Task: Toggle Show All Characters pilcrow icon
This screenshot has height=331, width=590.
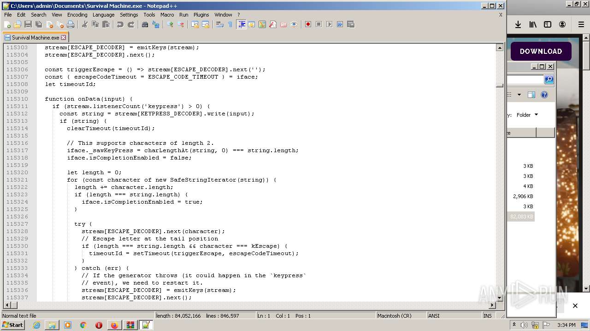Action: click(230, 24)
